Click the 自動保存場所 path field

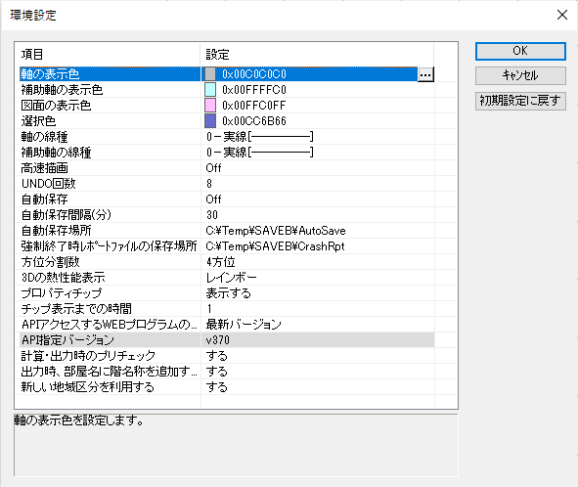tap(318, 231)
